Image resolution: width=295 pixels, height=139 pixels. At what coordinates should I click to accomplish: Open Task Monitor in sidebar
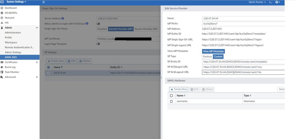pyautogui.click(x=12, y=72)
